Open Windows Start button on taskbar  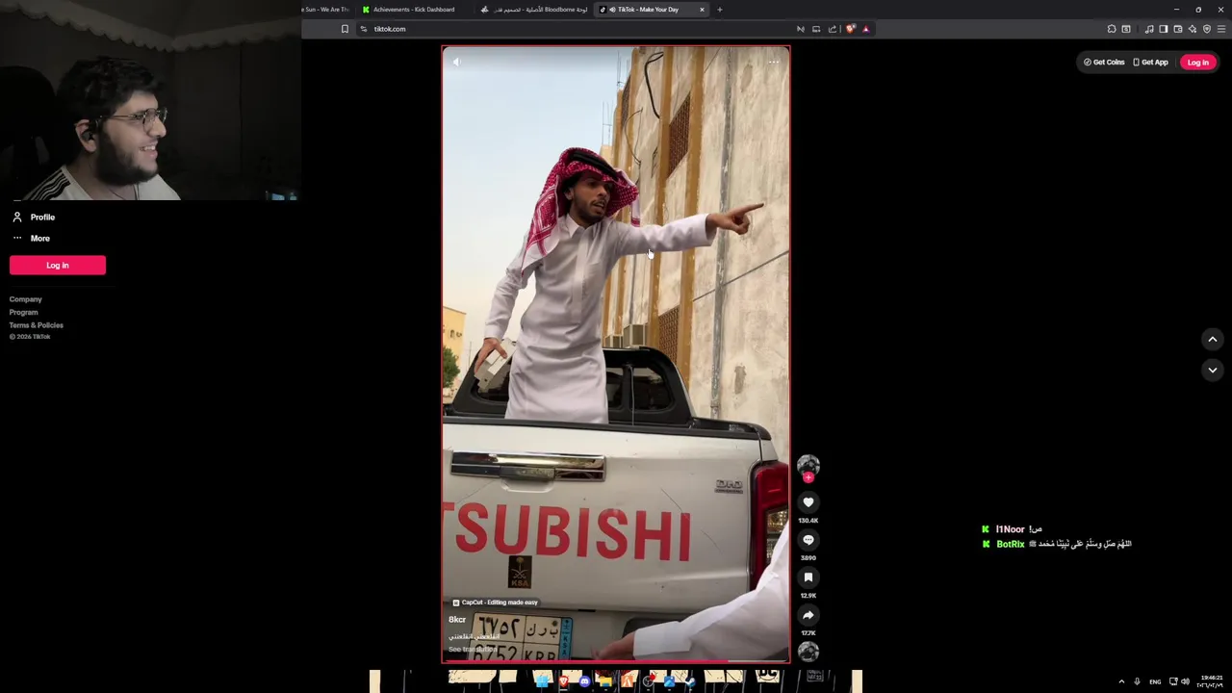542,681
